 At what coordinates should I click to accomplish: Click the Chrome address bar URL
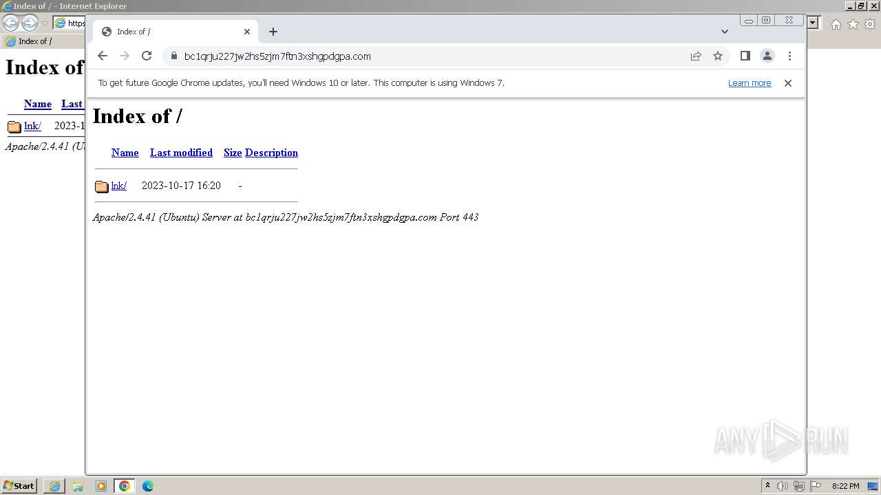click(x=277, y=56)
